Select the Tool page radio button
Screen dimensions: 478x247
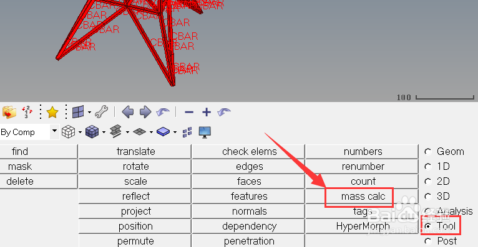point(428,226)
